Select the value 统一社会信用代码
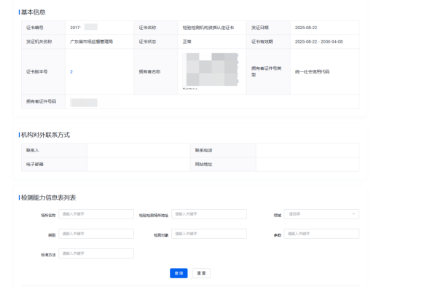This screenshot has height=287, width=430. 312,72
